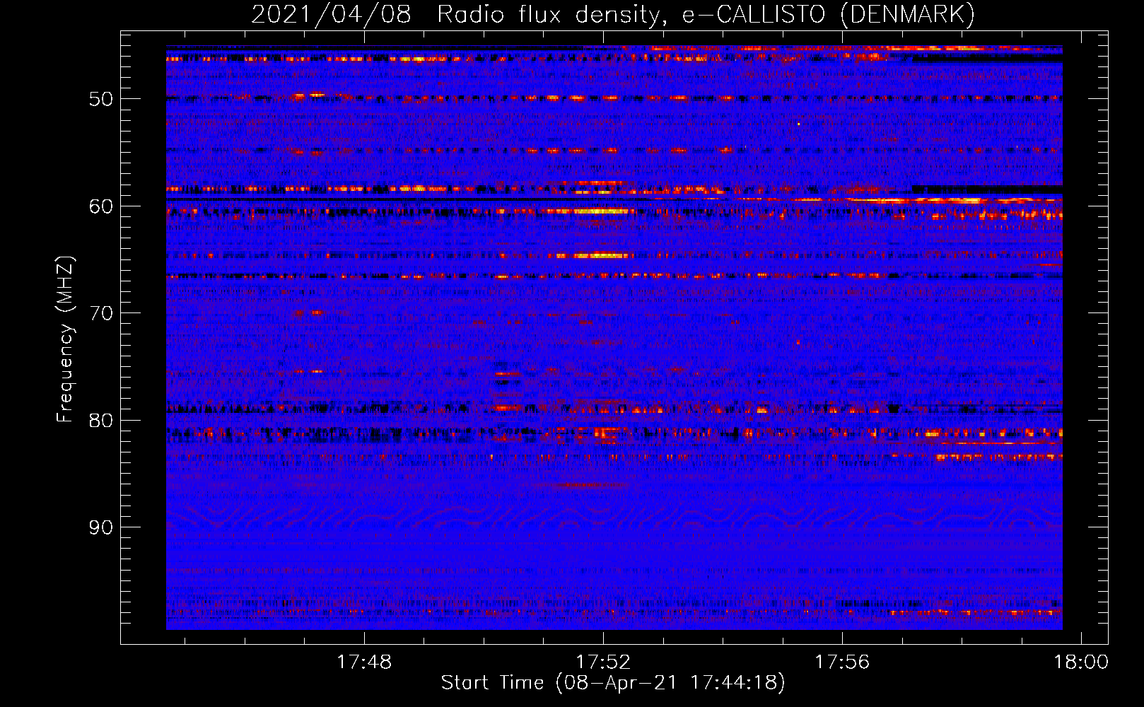Click the "Frequency (MHZ)" y-axis label
The height and width of the screenshot is (707, 1144).
pos(64,339)
